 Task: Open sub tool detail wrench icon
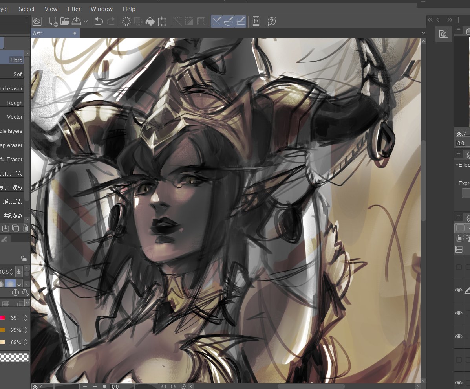[x=25, y=293]
